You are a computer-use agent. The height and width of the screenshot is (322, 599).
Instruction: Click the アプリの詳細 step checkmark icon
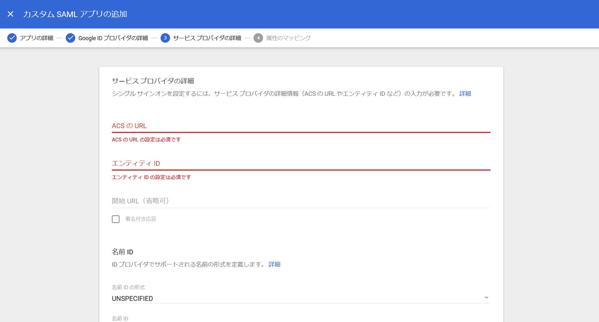(x=12, y=38)
